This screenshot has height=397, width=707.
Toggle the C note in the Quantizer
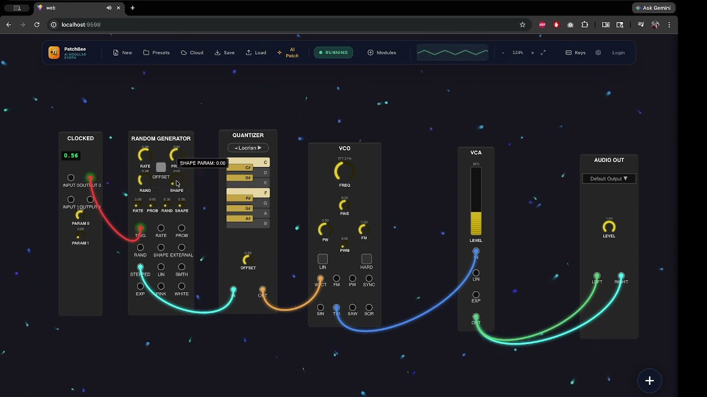tap(248, 162)
